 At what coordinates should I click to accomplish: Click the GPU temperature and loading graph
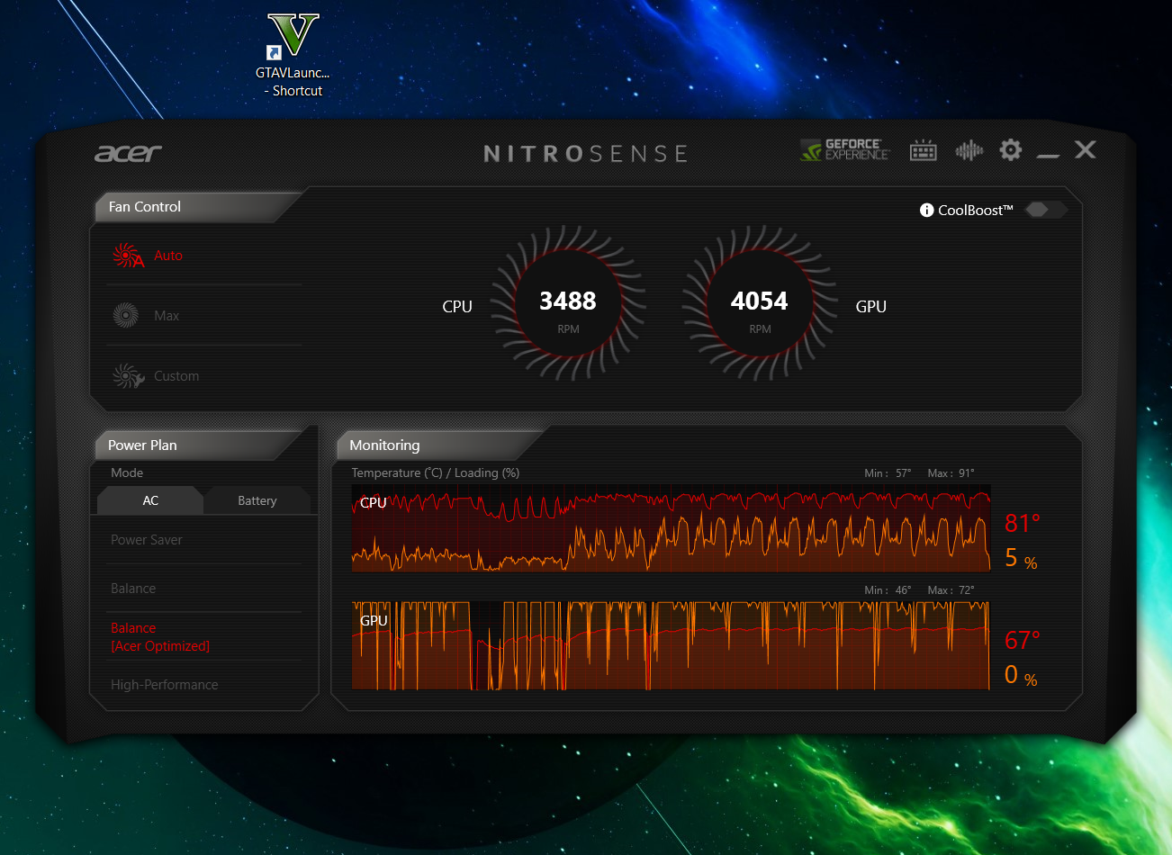click(x=671, y=645)
